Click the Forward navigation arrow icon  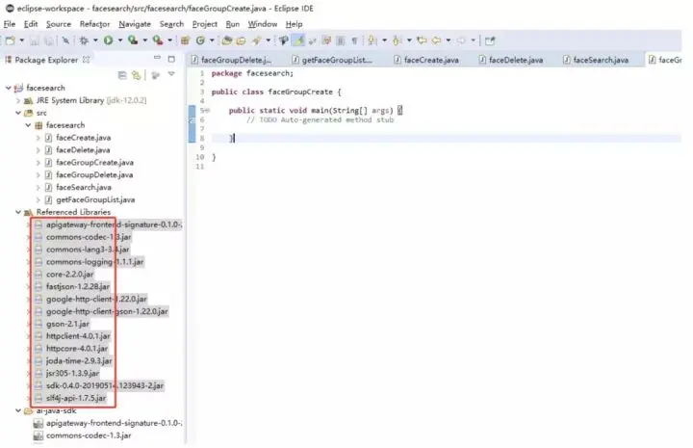point(461,40)
